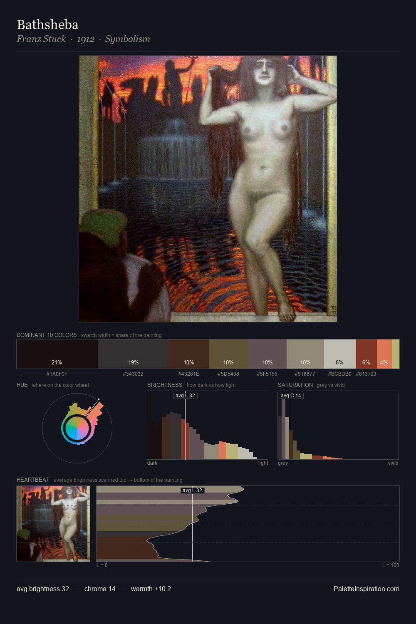Image resolution: width=416 pixels, height=624 pixels.
Task: Select the 10% taupe swatch #918877
Action: click(305, 354)
